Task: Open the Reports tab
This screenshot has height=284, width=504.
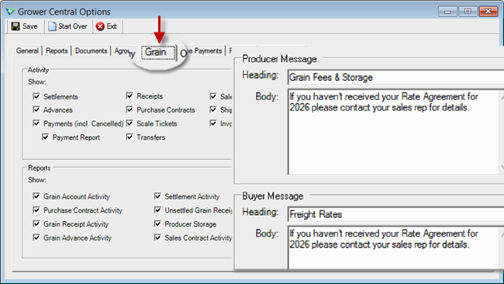Action: (57, 50)
